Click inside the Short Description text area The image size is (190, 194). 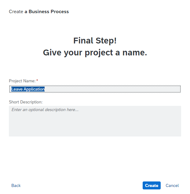95,121
